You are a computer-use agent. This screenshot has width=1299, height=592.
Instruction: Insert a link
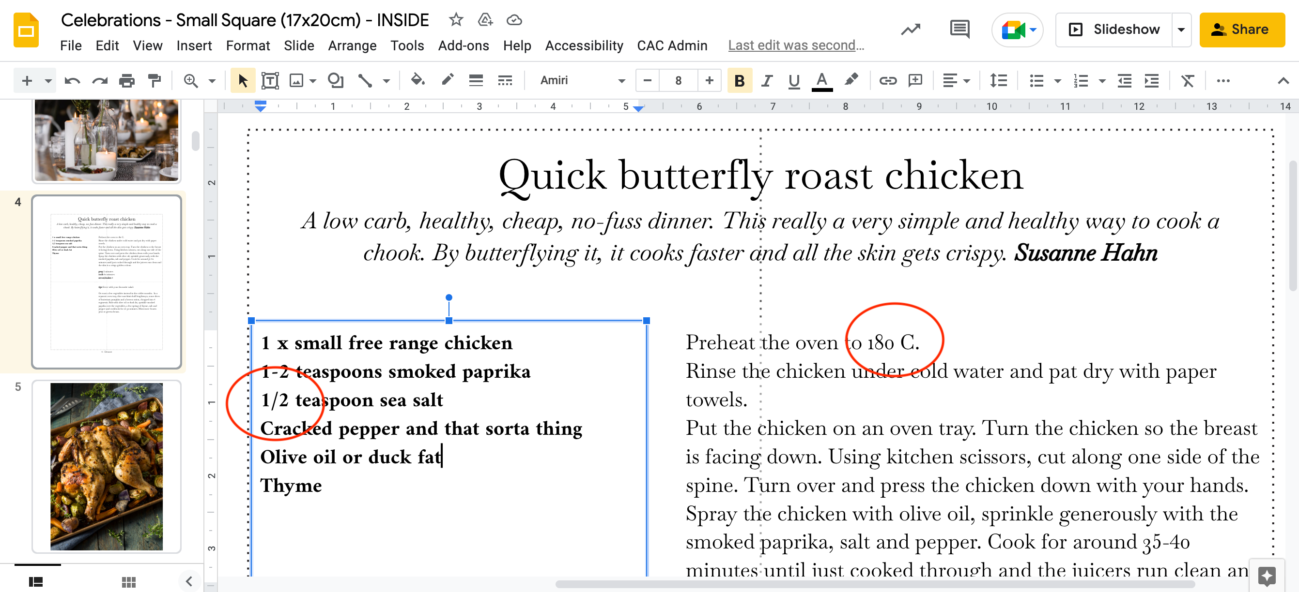point(887,81)
